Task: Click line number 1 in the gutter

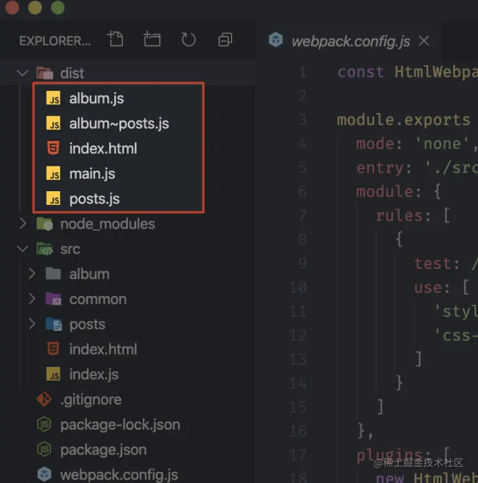Action: tap(303, 72)
